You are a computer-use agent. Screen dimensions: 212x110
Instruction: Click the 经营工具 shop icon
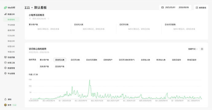point(6,63)
